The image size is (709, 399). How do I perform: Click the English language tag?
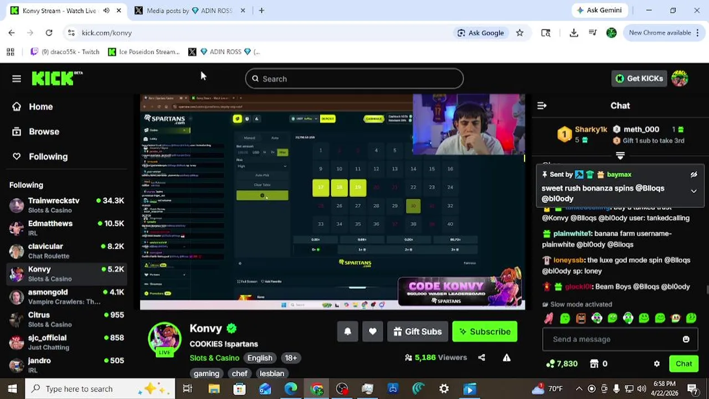click(260, 357)
